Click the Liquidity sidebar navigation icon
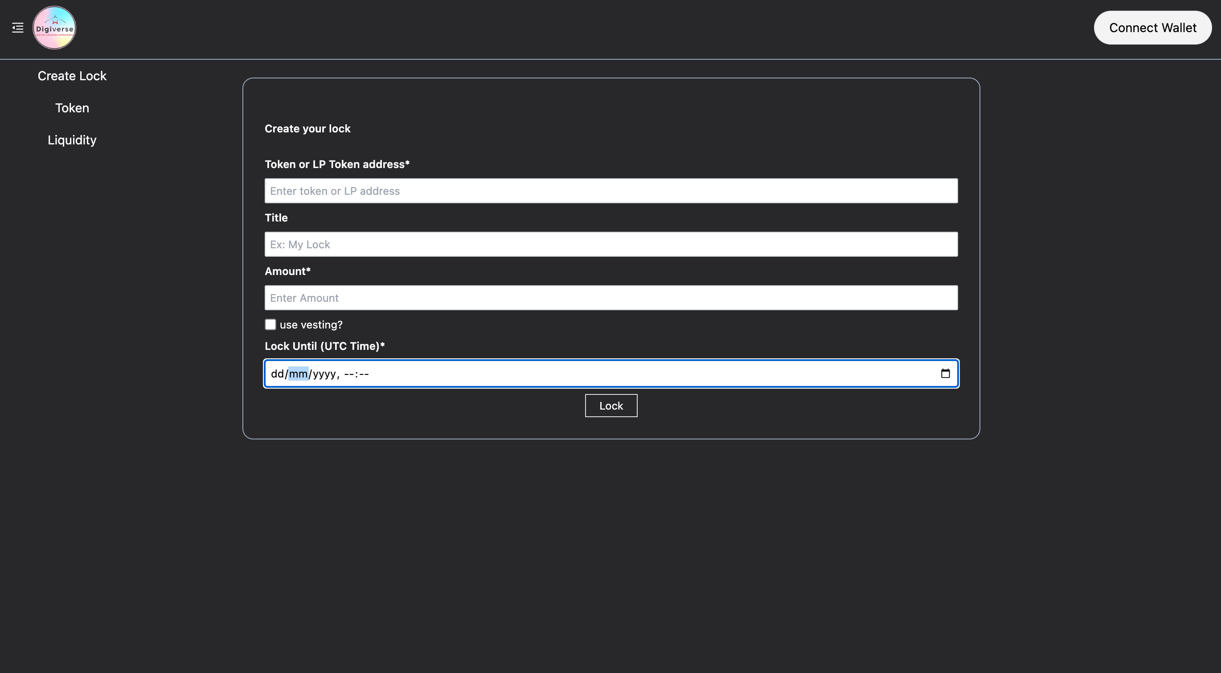1221x673 pixels. 72,139
